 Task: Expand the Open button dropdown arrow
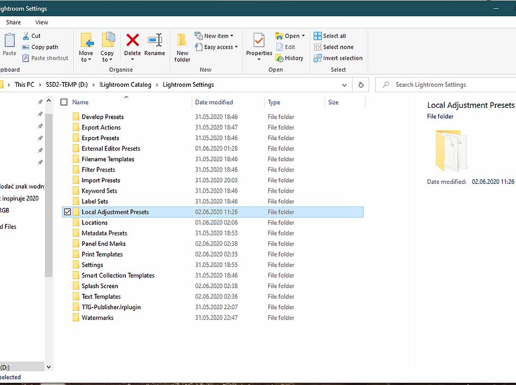tap(303, 36)
